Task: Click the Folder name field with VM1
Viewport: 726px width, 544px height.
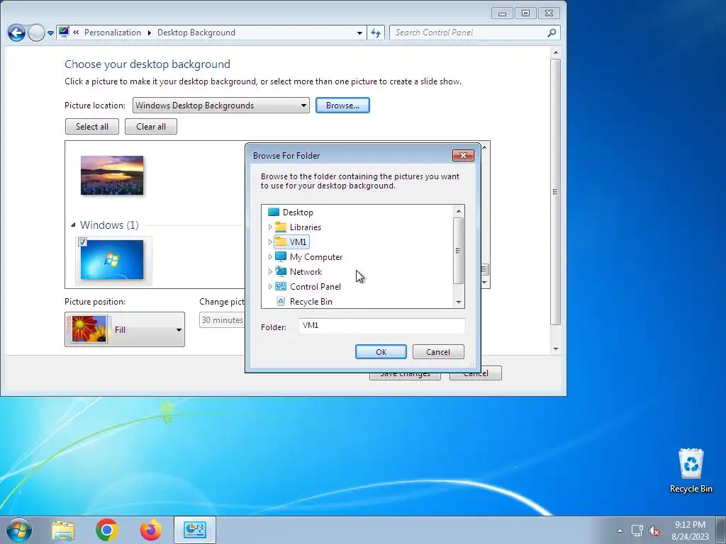Action: pyautogui.click(x=381, y=326)
